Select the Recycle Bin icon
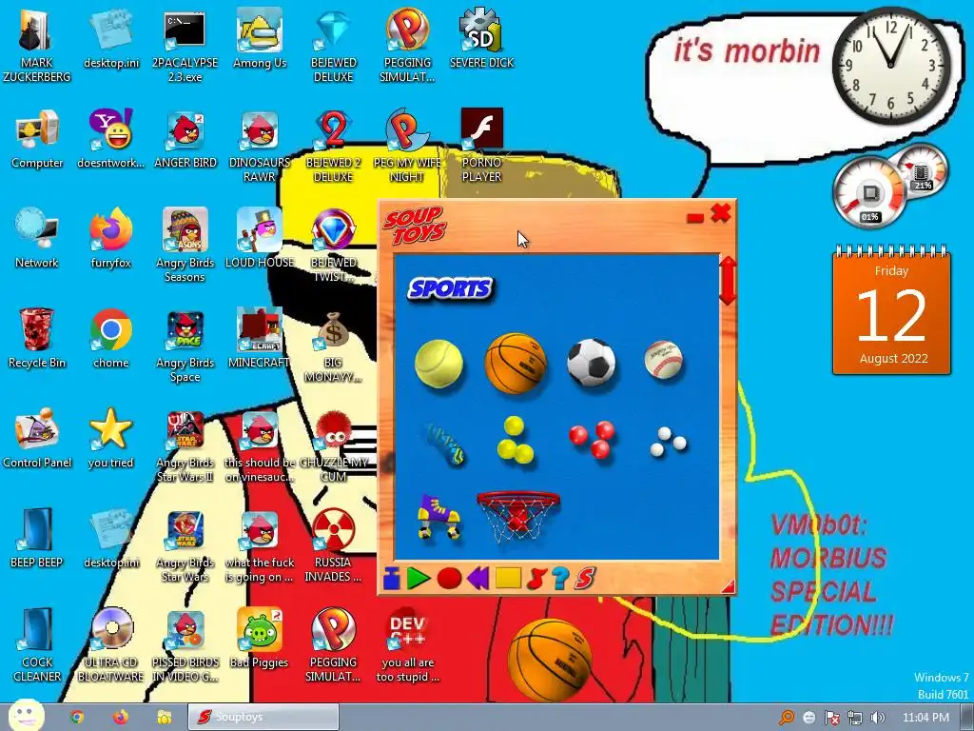 (37, 338)
